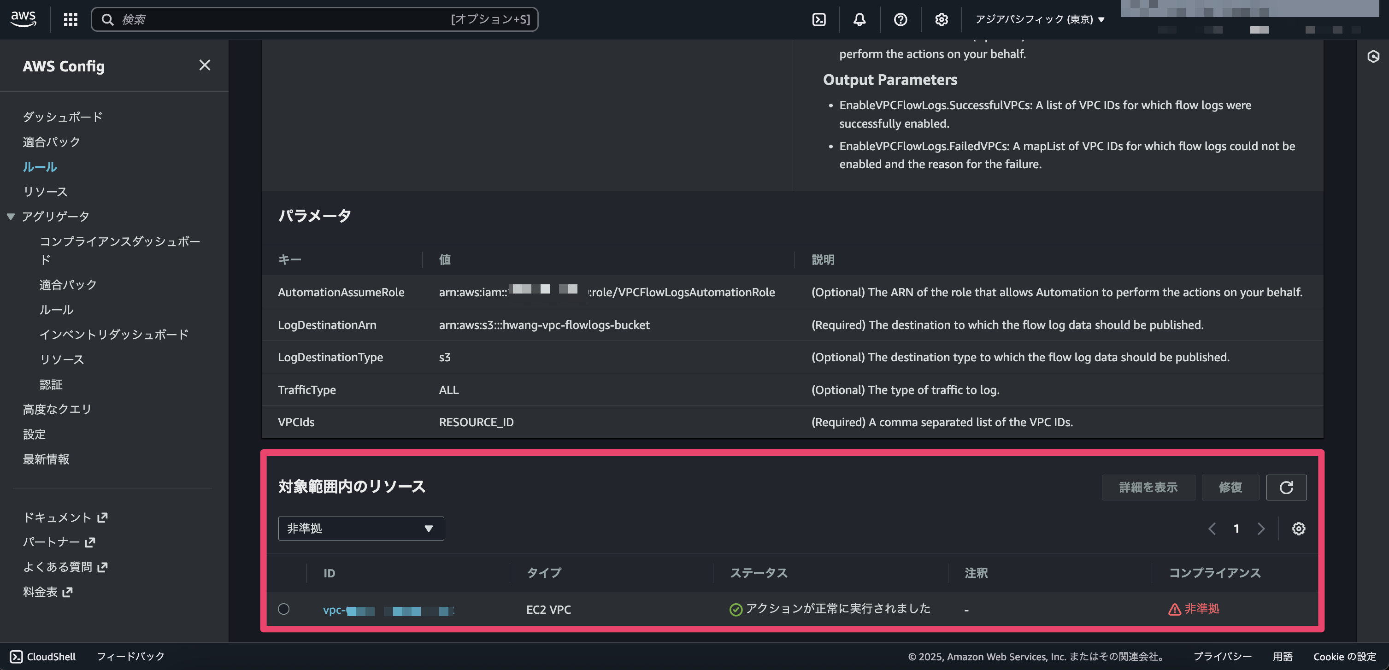
Task: Select 高度なクエリ in the sidebar
Action: 57,409
